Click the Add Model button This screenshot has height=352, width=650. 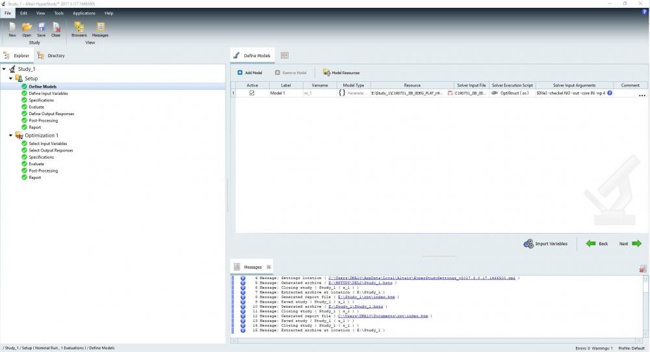[x=250, y=73]
